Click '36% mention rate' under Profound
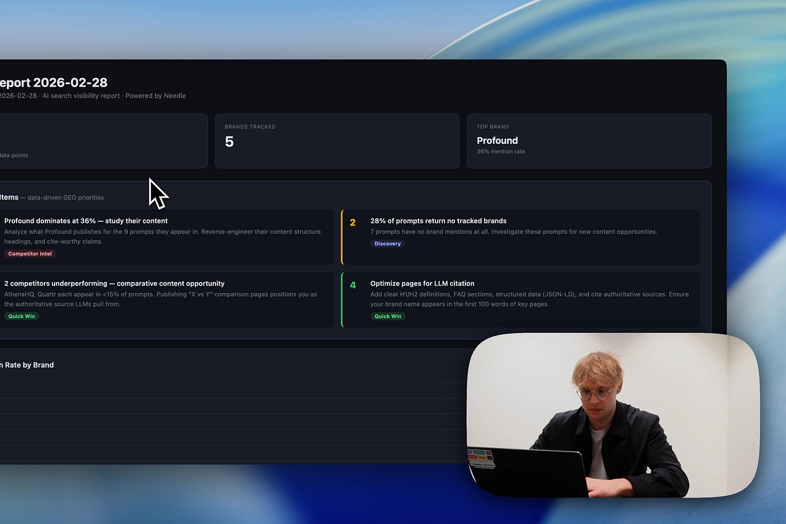Screen dimensions: 786x524 tap(501, 151)
